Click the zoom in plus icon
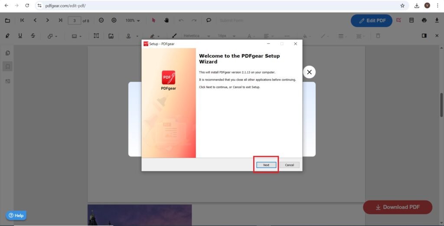Image resolution: width=444 pixels, height=226 pixels. (x=114, y=20)
